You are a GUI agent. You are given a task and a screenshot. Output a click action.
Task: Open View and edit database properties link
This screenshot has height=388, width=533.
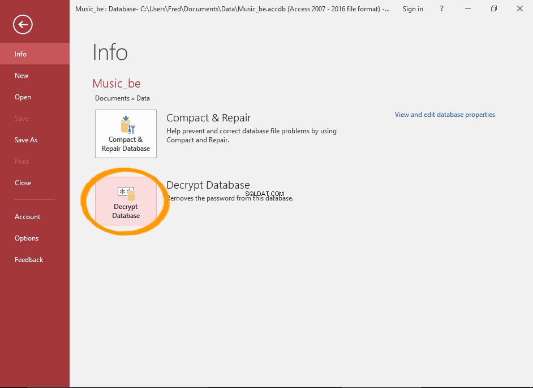(445, 115)
